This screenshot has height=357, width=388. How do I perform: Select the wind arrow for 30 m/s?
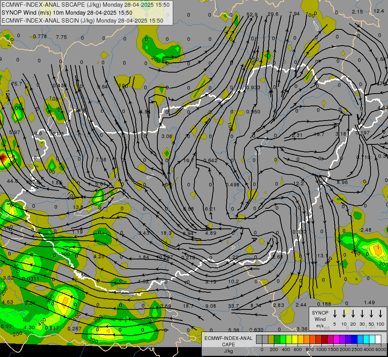(362, 314)
